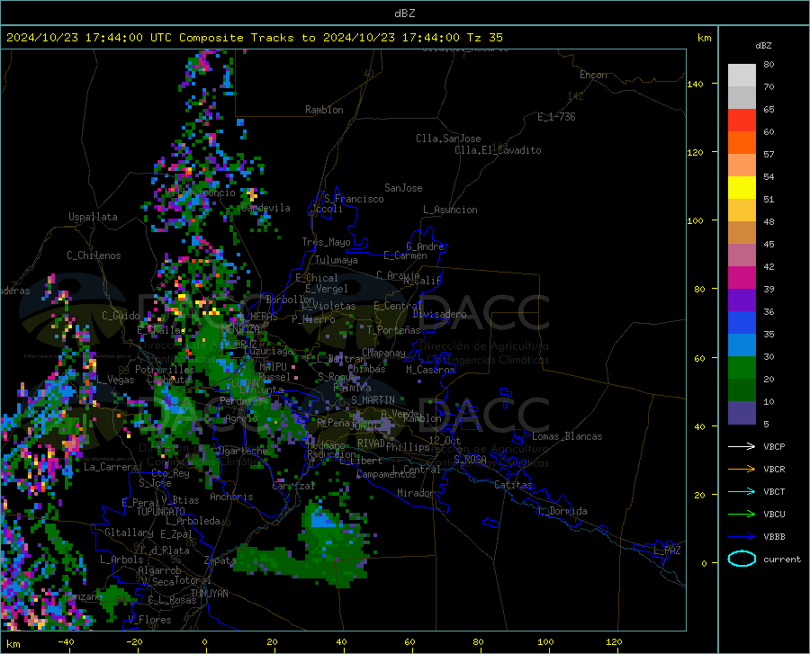Select the green 20 dBZ color swatch
Viewport: 810px width, 654px height.
[742, 368]
